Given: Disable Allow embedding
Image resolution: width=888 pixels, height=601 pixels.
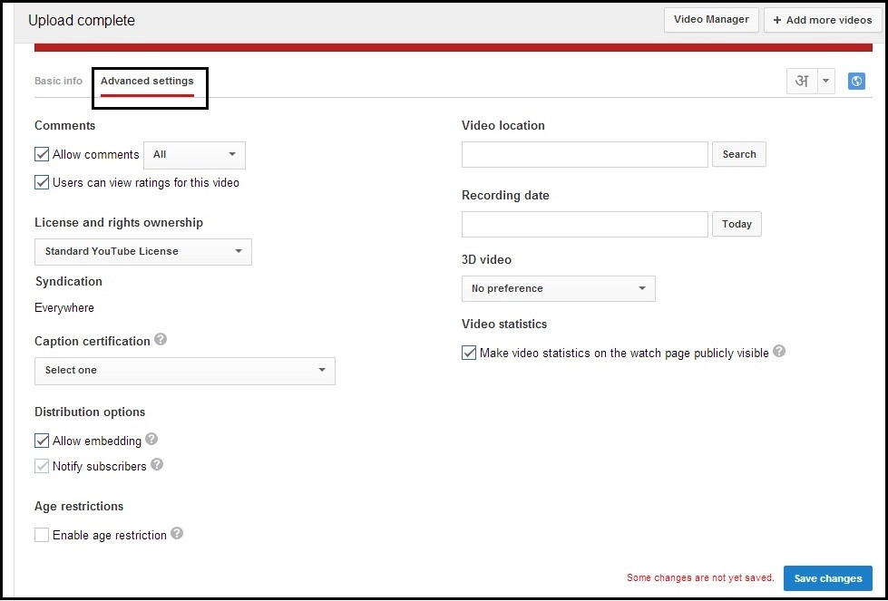Looking at the screenshot, I should [x=41, y=441].
